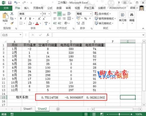The width and height of the screenshot is (146, 116).
Task: Toggle middle align icon
Action: [59, 14]
